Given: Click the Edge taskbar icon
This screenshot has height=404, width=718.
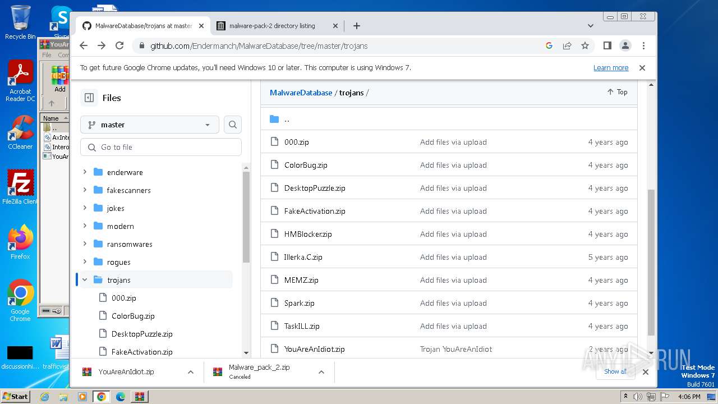Looking at the screenshot, I should coord(120,397).
